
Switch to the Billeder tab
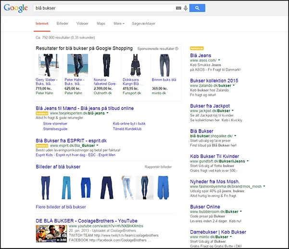pos(63,24)
